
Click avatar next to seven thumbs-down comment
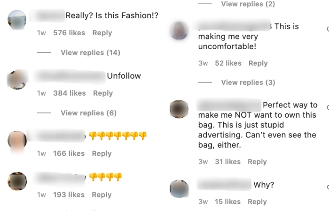click(17, 140)
